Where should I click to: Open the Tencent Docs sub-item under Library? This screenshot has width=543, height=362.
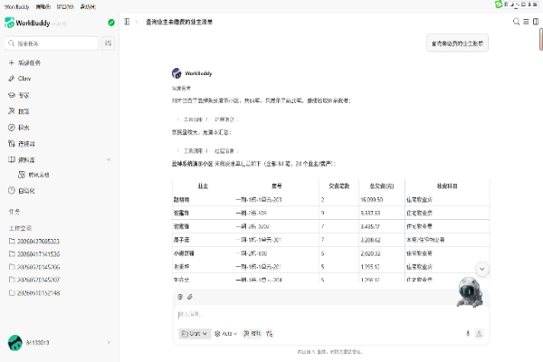click(x=33, y=175)
